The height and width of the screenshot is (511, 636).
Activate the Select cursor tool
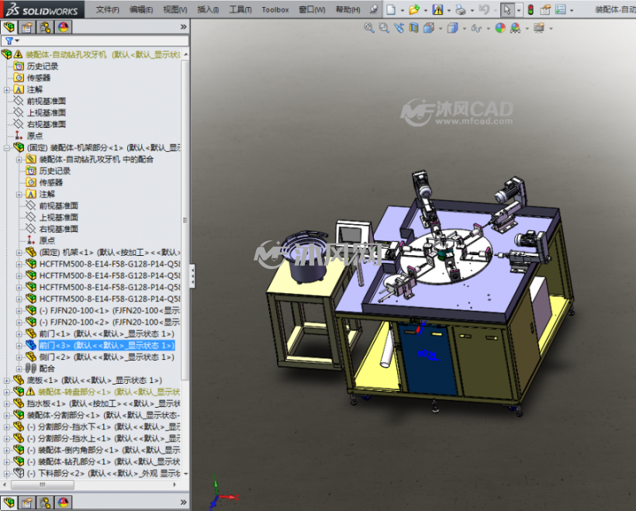tap(507, 9)
